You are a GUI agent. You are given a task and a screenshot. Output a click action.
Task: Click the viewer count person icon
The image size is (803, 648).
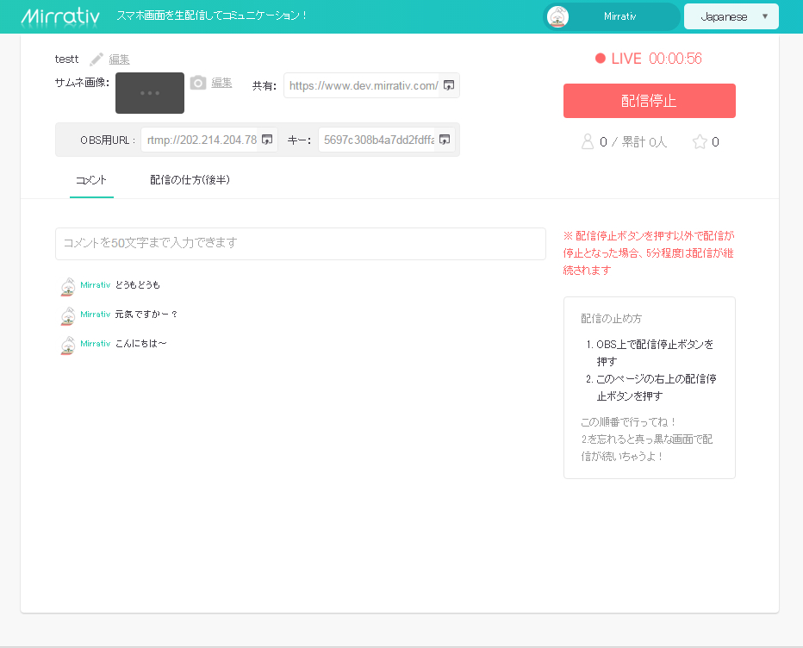pyautogui.click(x=588, y=142)
